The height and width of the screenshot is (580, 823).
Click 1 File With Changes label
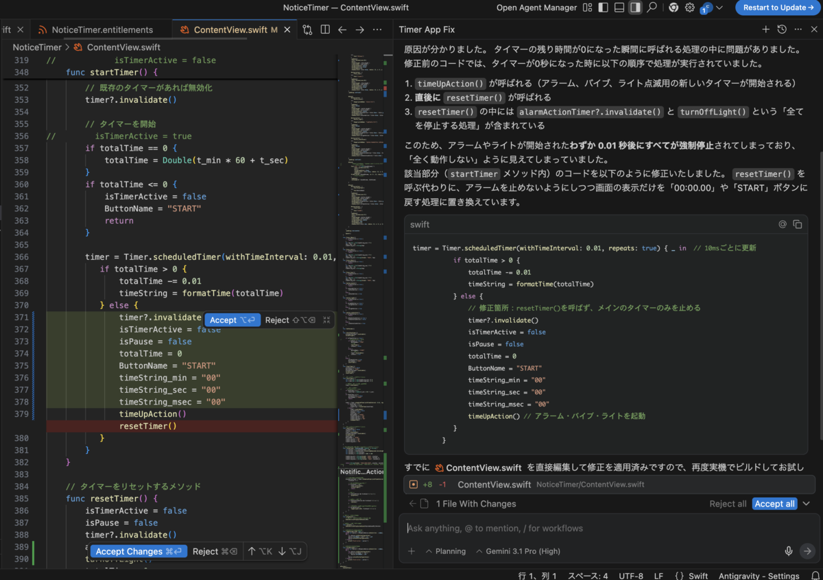[x=476, y=504]
